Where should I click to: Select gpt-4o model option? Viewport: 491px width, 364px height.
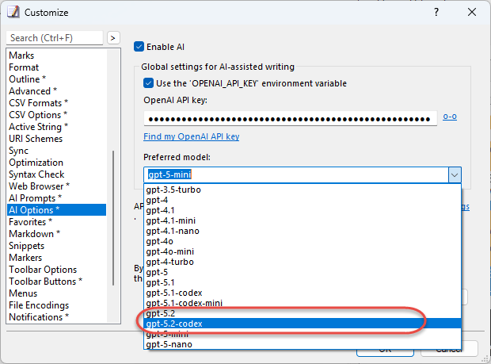(x=303, y=241)
